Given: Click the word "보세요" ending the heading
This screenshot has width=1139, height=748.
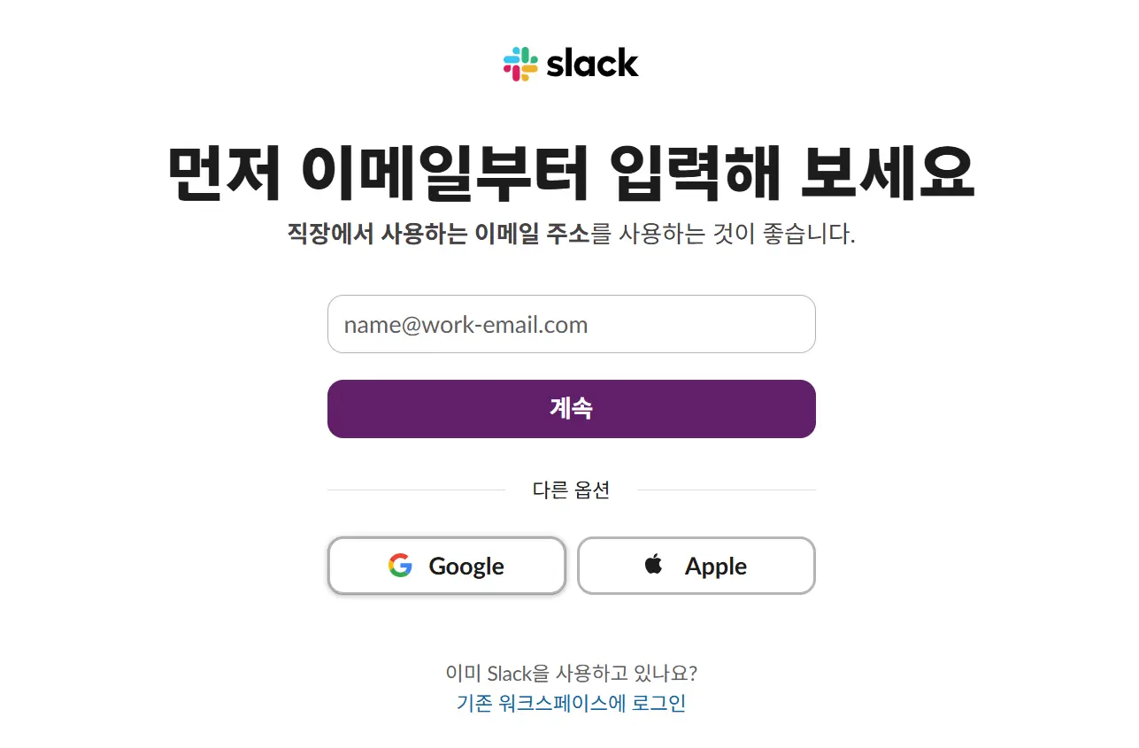Looking at the screenshot, I should 886,174.
